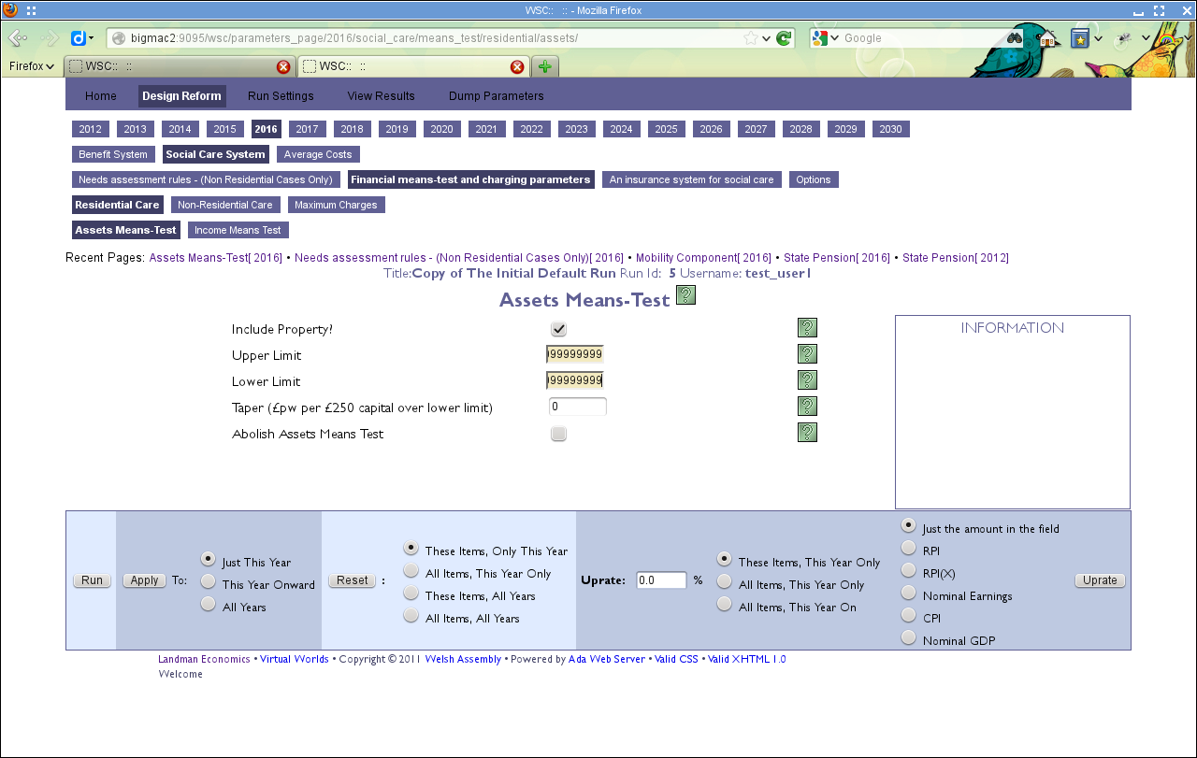Viewport: 1197px width, 758px height.
Task: Click the Delicious bookmarking icon in the toolbar
Action: click(x=77, y=39)
